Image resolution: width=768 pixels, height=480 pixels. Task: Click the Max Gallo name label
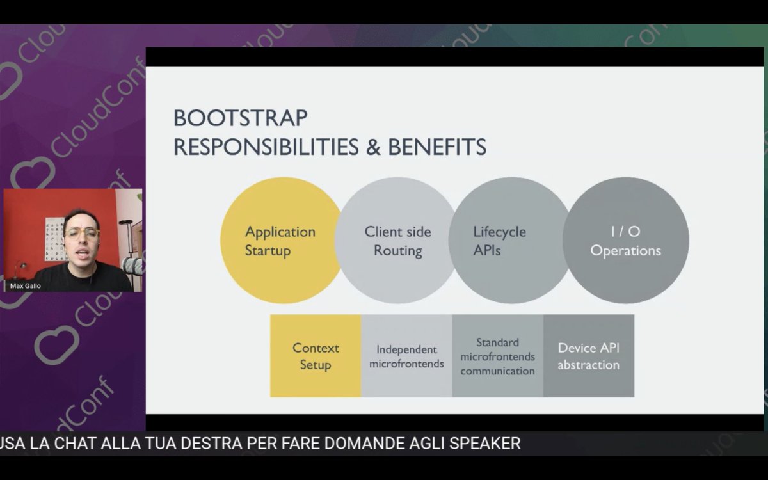tap(26, 286)
